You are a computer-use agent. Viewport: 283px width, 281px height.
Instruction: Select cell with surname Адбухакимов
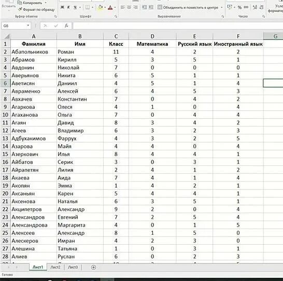34,138
